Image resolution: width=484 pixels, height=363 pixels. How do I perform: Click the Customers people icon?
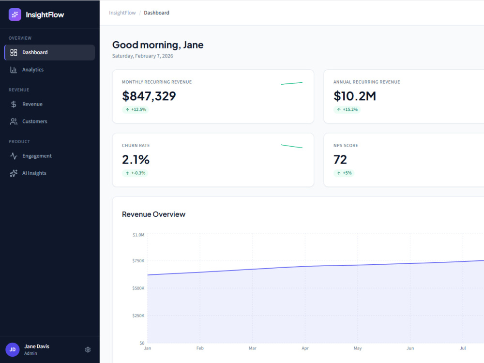coord(14,121)
